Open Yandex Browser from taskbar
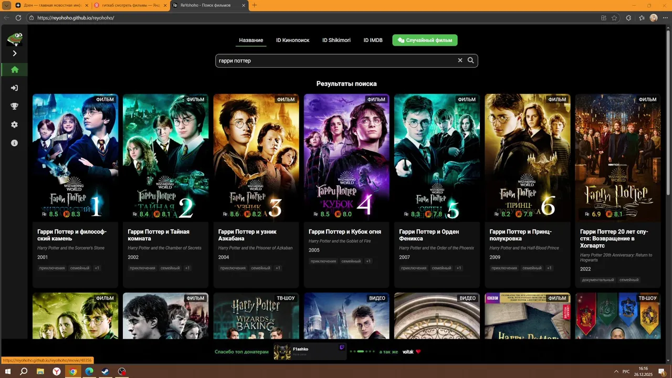672x378 pixels. point(56,372)
